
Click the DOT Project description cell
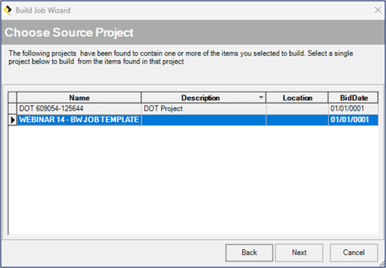coord(204,108)
